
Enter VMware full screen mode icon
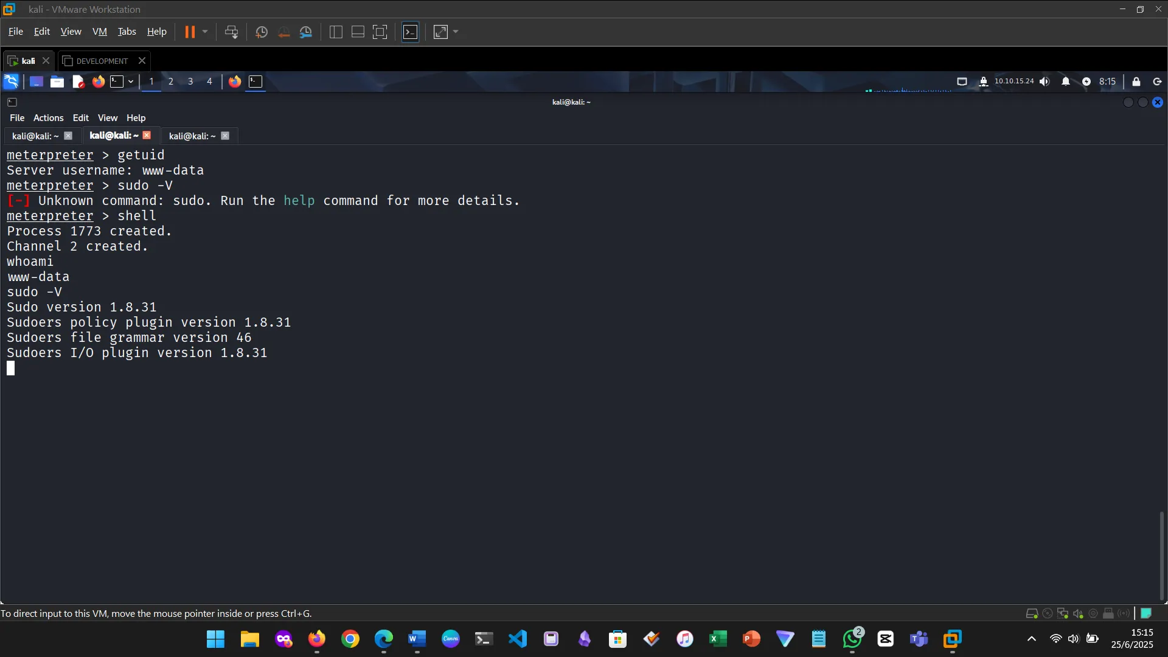pos(380,32)
